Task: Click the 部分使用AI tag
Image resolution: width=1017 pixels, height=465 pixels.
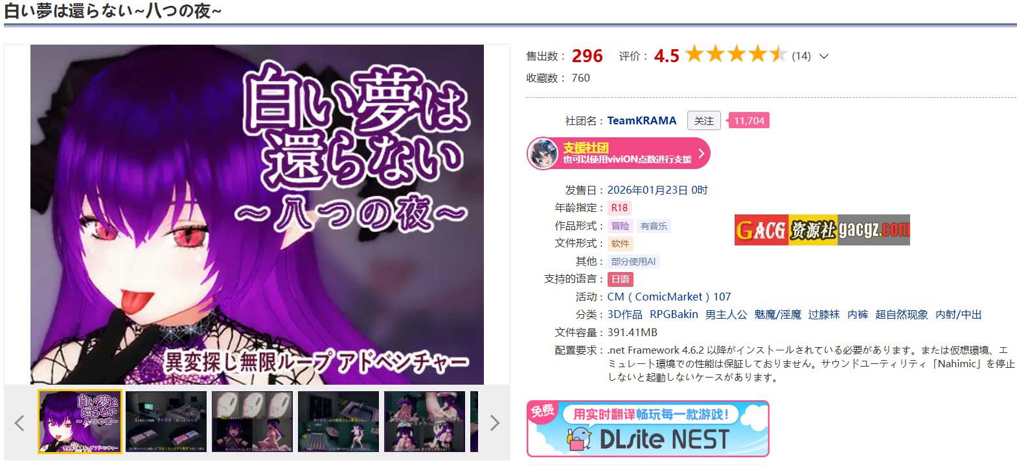Action: 633,262
